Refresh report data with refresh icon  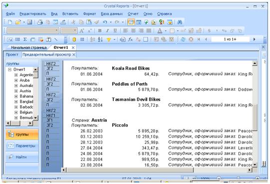[183, 39]
